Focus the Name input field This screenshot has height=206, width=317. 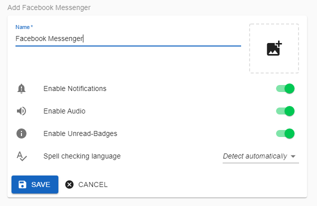[128, 38]
